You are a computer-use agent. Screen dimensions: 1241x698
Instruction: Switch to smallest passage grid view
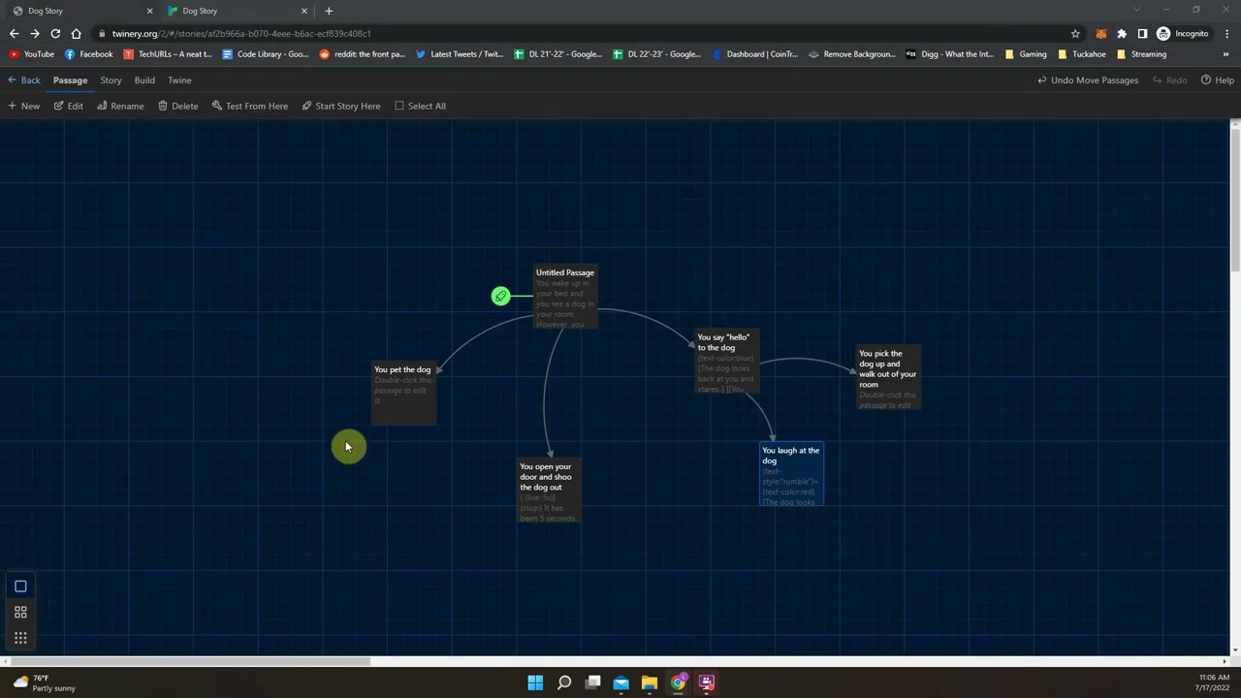[x=20, y=638]
